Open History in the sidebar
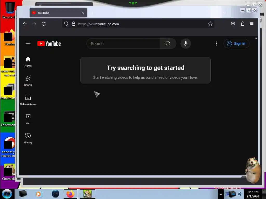Viewport: 266px width, 199px height. pyautogui.click(x=28, y=138)
